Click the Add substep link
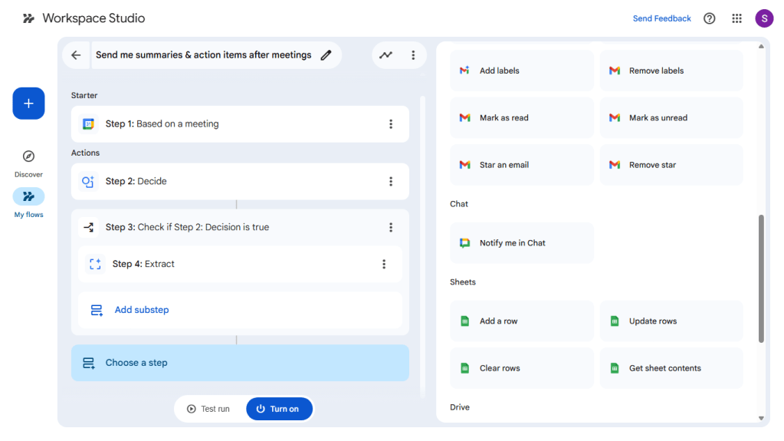Image resolution: width=784 pixels, height=441 pixels. coord(142,310)
